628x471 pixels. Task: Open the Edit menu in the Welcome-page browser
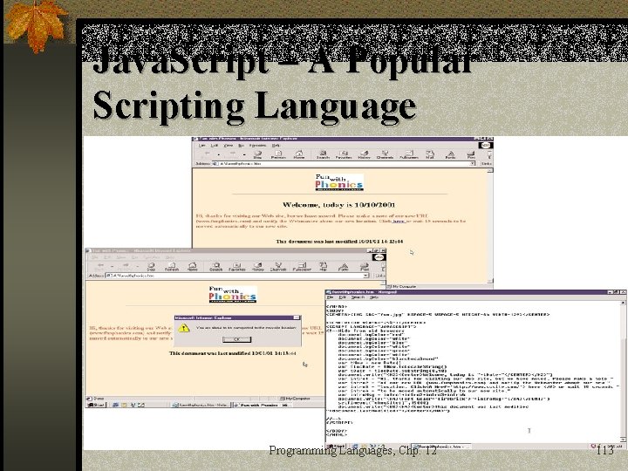click(x=215, y=146)
